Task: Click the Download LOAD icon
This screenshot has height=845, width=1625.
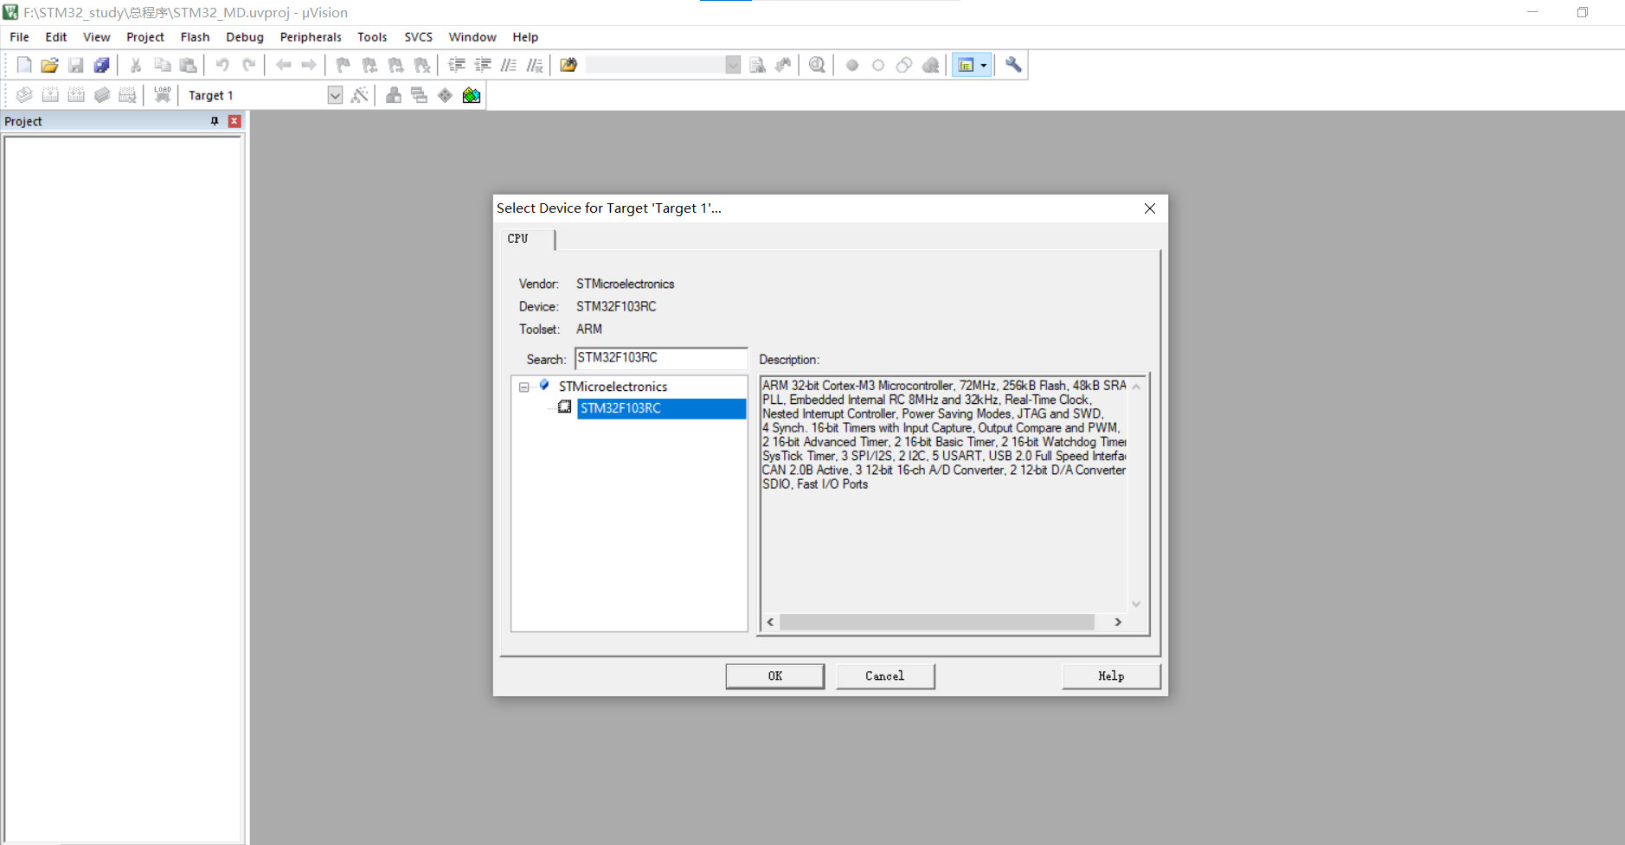Action: point(162,95)
